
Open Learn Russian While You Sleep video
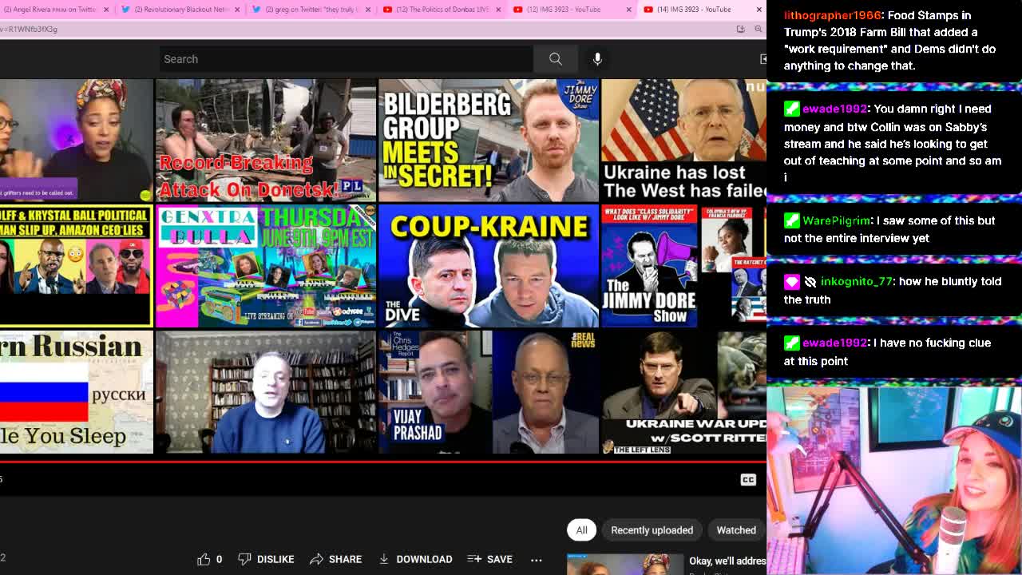pyautogui.click(x=77, y=392)
